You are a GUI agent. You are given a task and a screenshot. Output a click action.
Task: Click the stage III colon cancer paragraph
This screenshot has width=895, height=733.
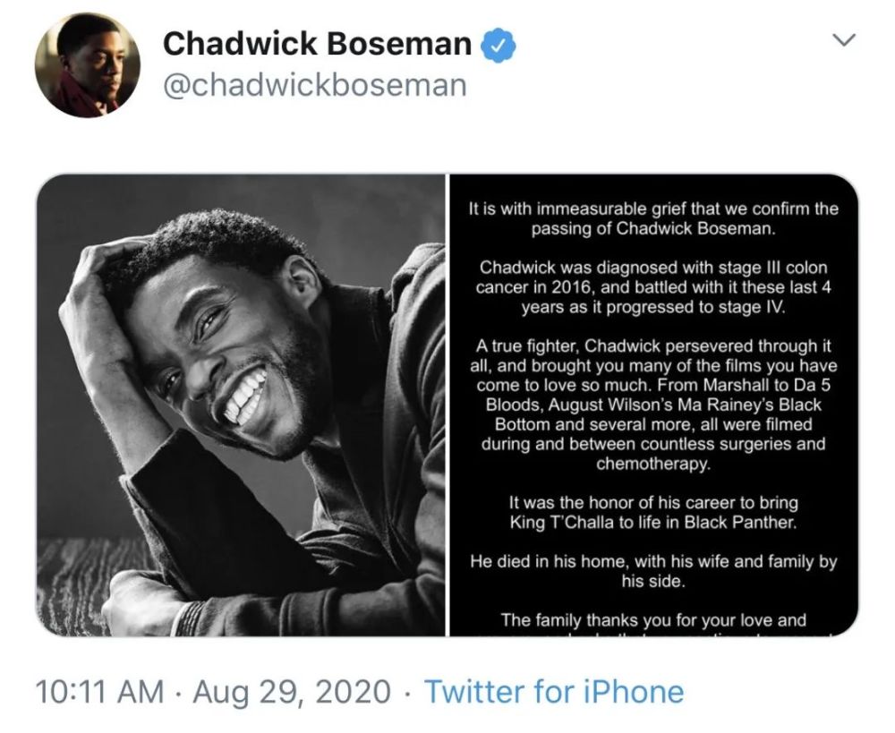(x=652, y=286)
